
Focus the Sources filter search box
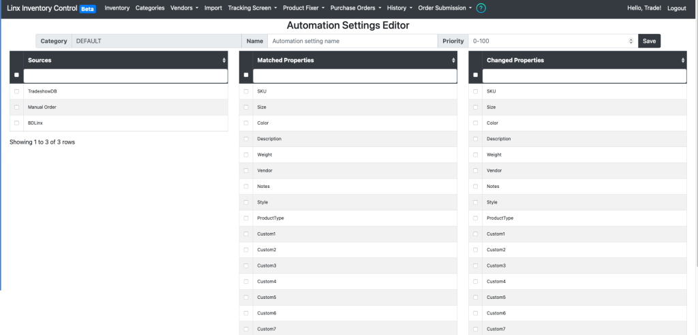pos(125,76)
